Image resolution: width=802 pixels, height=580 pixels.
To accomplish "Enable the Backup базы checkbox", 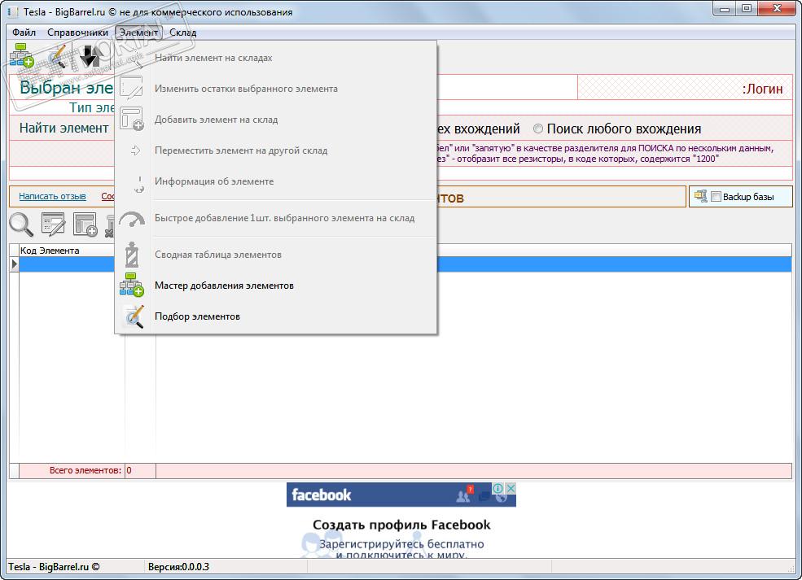I will 716,197.
